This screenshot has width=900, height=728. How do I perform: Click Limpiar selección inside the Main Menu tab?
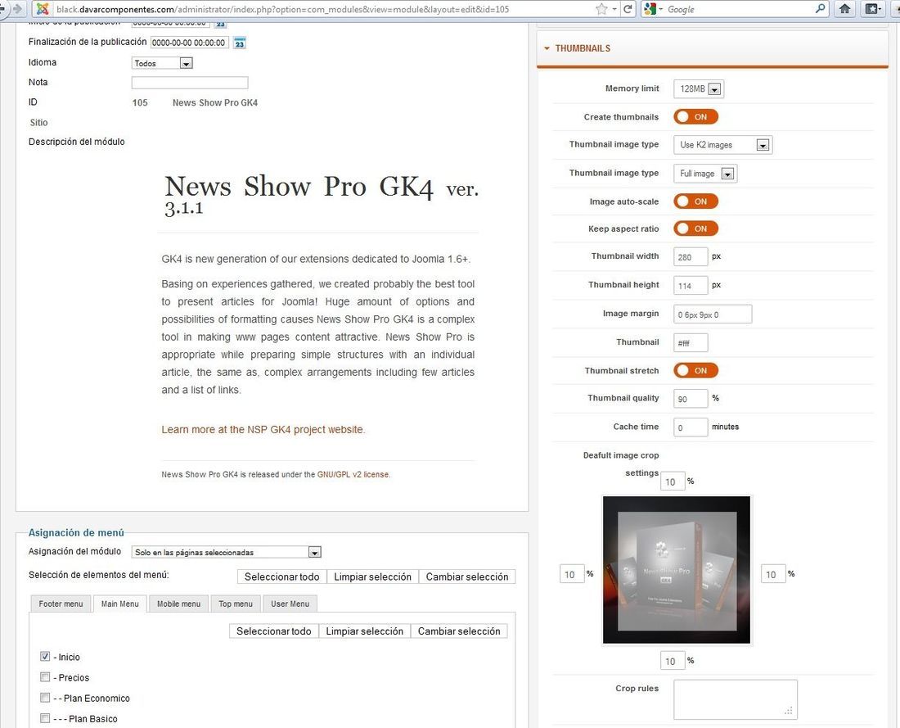[364, 631]
